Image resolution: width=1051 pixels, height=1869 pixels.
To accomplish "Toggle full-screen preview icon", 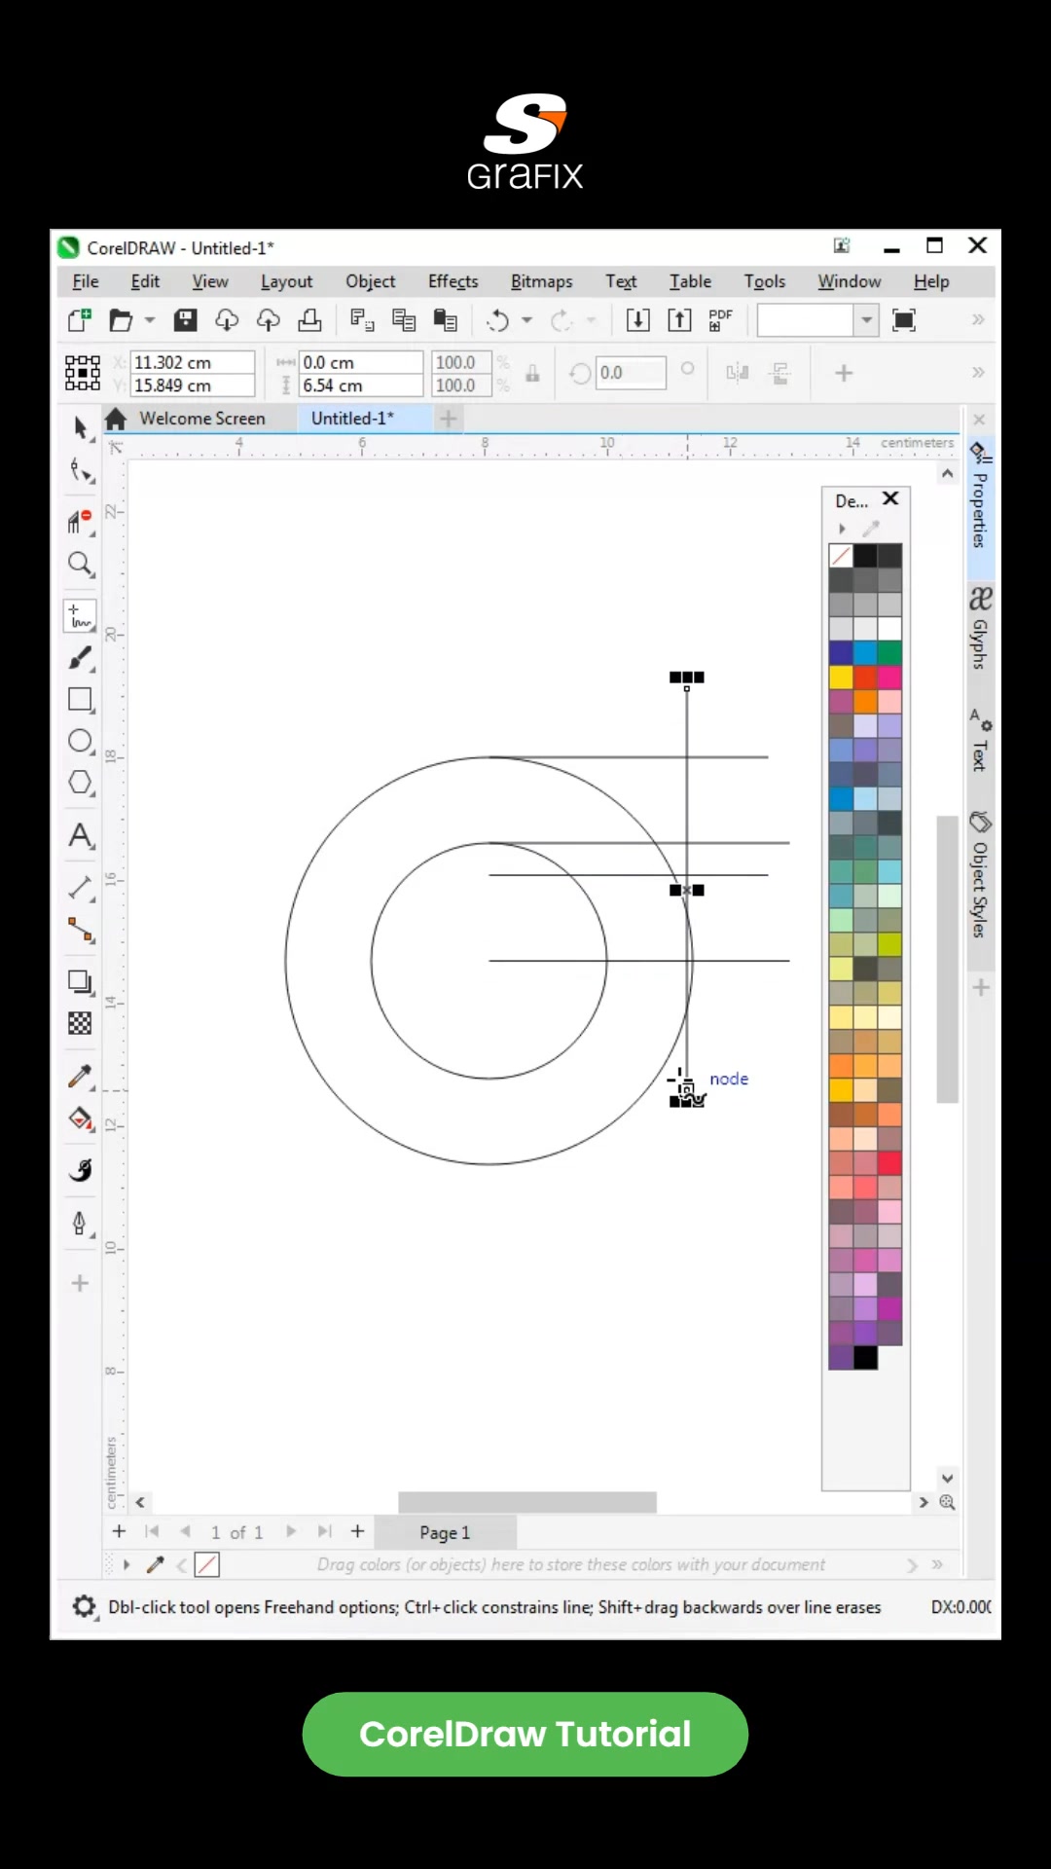I will click(904, 320).
